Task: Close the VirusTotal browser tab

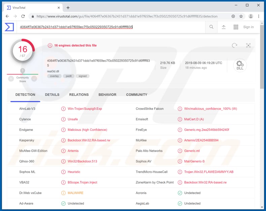Action: click(59, 8)
